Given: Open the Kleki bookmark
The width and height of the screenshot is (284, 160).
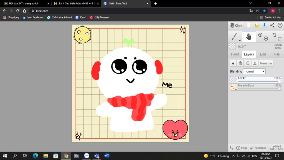Looking at the screenshot, I should (80, 17).
